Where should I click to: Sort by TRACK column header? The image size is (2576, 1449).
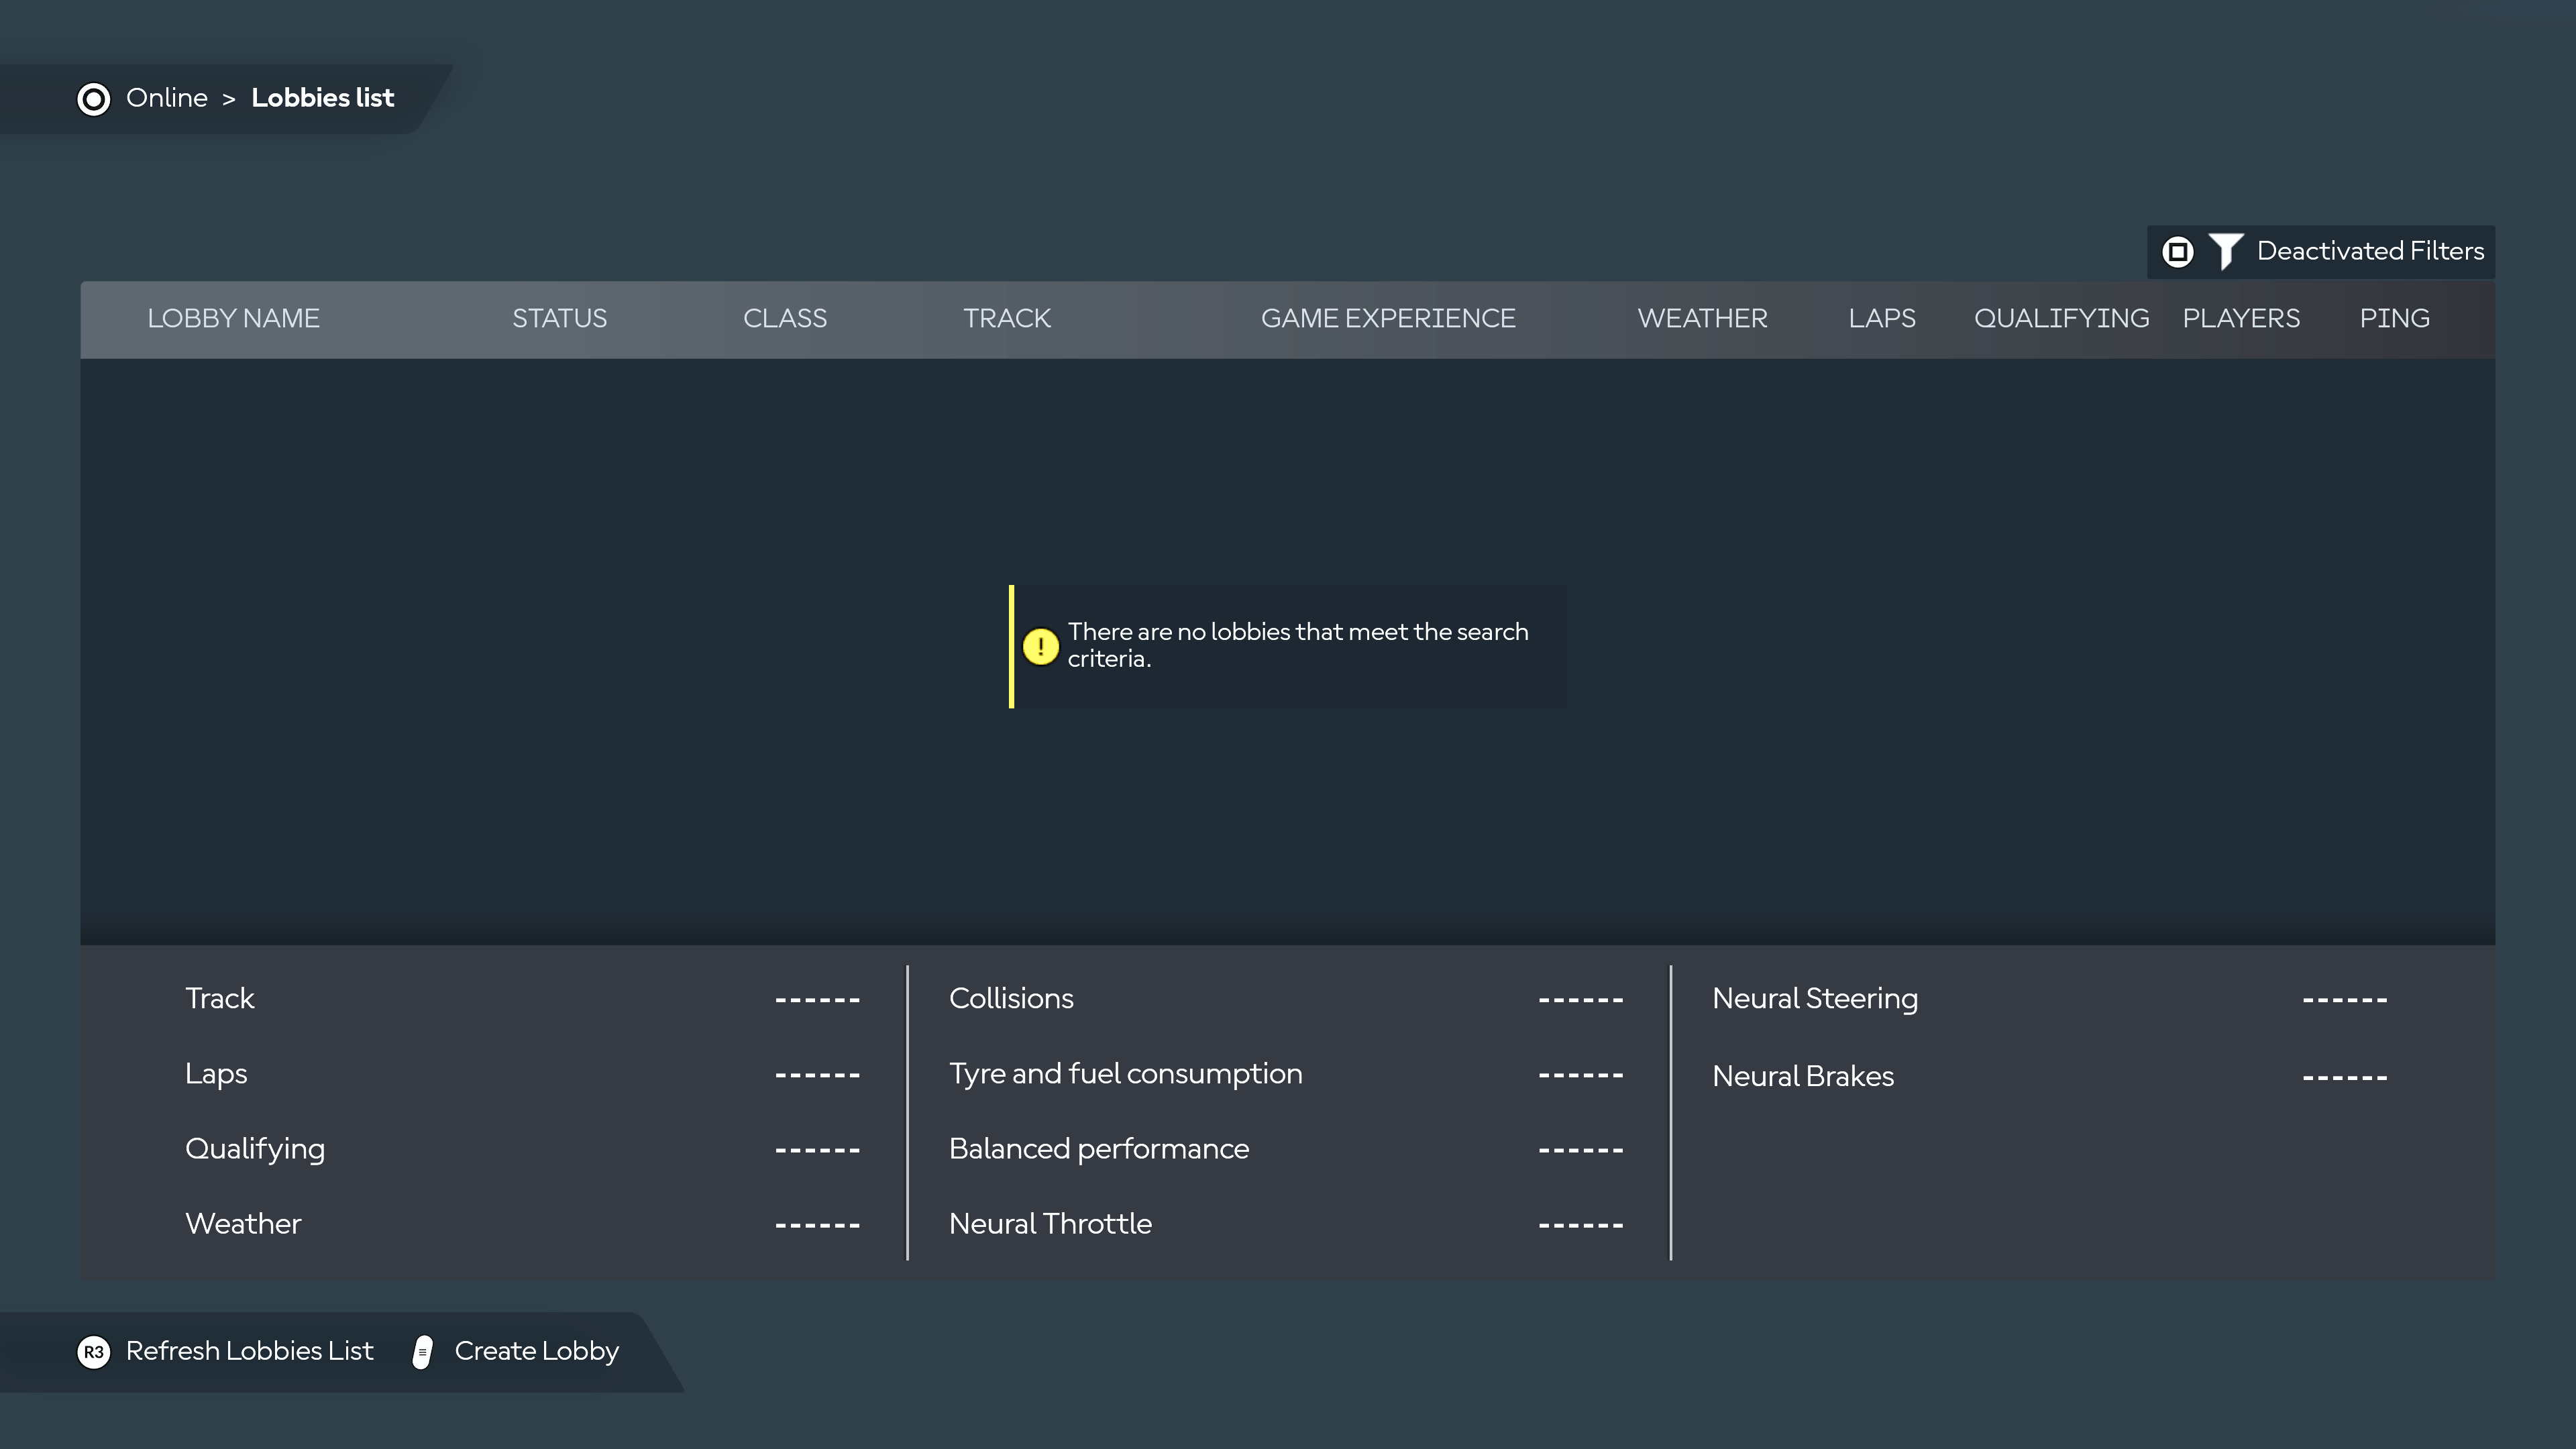click(x=1006, y=318)
